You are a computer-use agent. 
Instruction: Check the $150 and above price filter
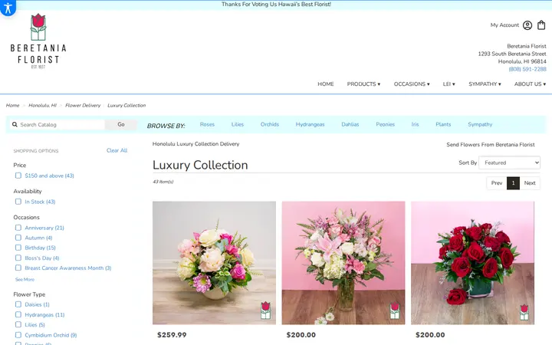(x=18, y=176)
